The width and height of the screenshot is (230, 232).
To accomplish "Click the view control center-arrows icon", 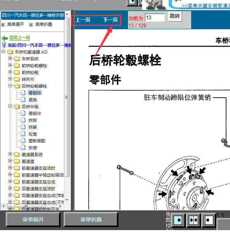I will click(193, 220).
